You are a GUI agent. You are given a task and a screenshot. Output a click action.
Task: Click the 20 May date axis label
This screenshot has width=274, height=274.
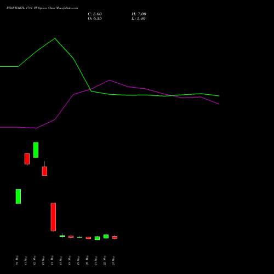87,260
